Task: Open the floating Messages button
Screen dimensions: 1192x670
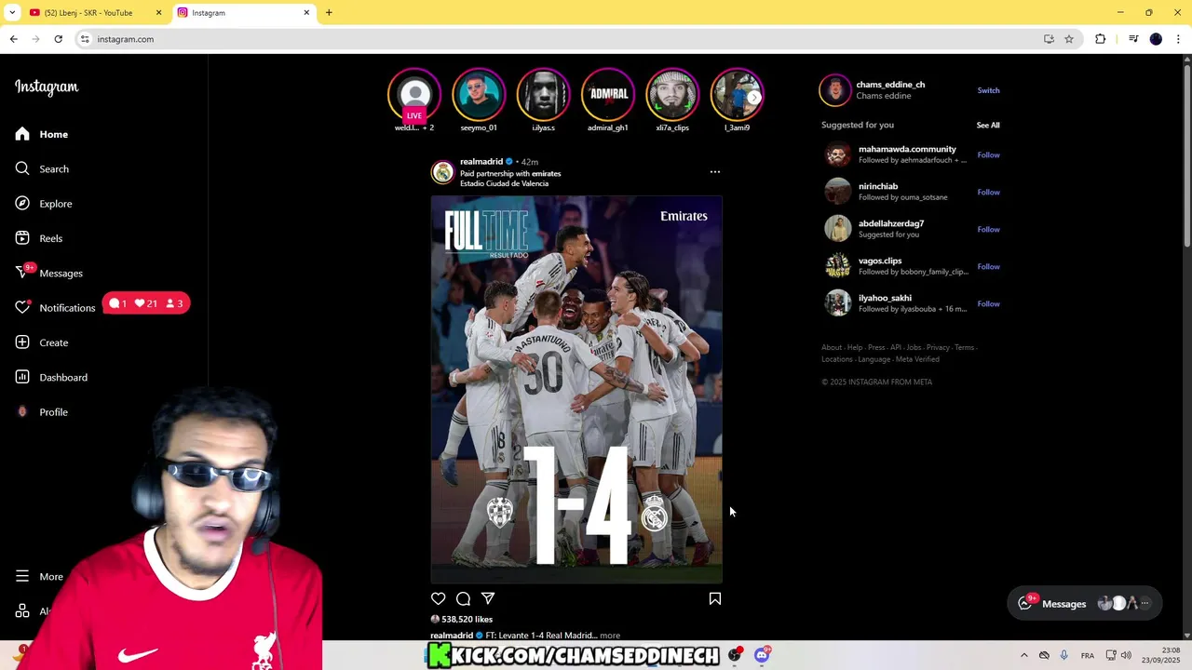Action: (1084, 604)
